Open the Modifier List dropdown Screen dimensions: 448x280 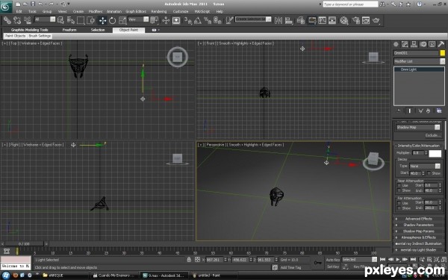pos(419,61)
